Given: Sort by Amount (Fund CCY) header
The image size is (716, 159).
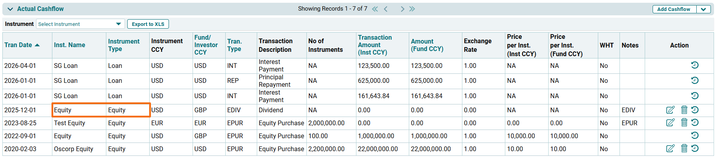Looking at the screenshot, I should 427,45.
